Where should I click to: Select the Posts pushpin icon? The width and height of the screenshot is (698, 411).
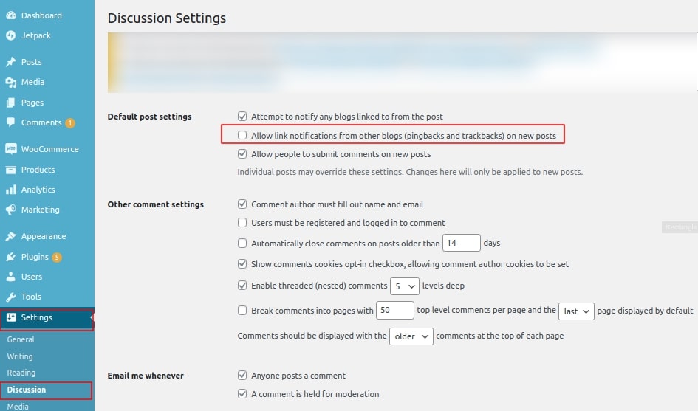pyautogui.click(x=10, y=62)
